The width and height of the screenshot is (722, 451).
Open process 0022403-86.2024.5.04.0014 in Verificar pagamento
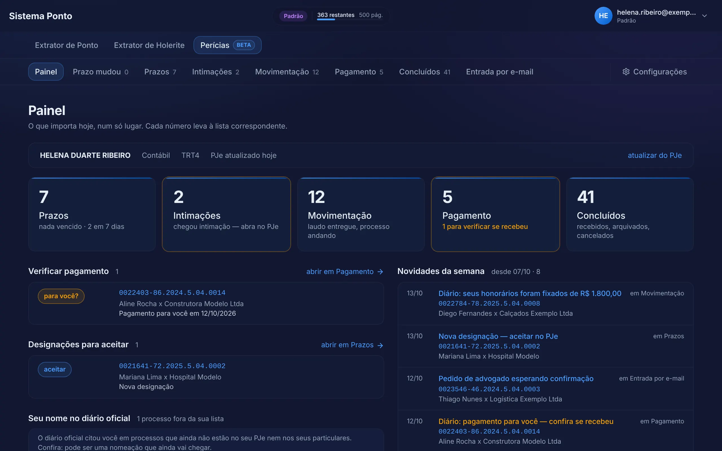point(172,293)
